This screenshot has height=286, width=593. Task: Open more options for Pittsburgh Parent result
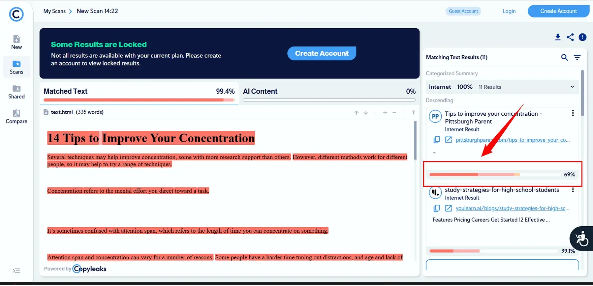(573, 113)
